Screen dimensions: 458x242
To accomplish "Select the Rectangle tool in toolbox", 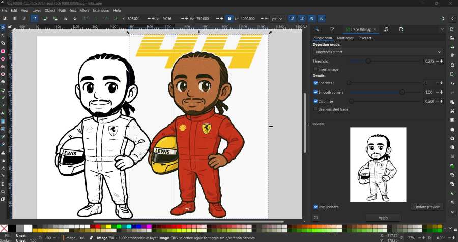I will click(3, 51).
